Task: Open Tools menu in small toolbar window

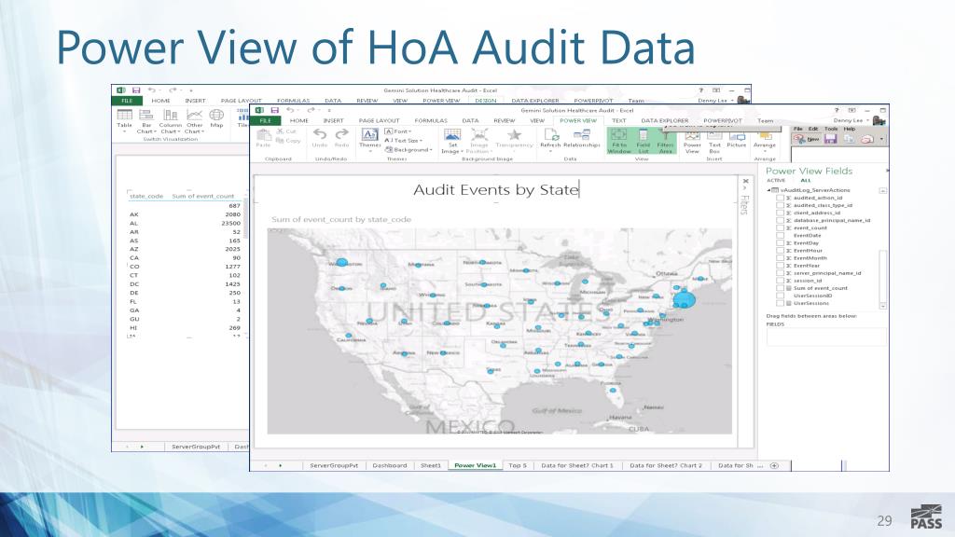Action: 831,129
